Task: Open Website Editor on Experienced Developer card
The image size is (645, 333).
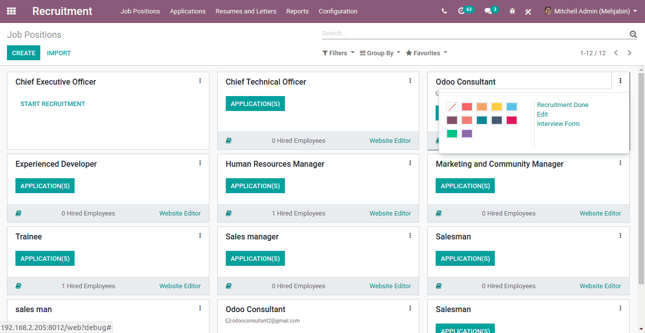Action: tap(180, 214)
